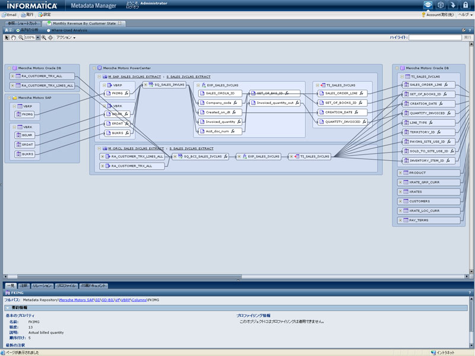Image resolution: width=475 pixels, height=356 pixels.
Task: Open the cube Model icon in header
Action: (x=441, y=5)
